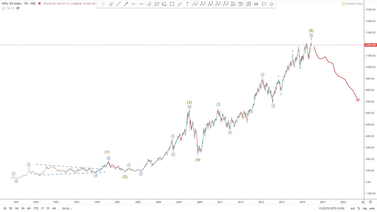Select the text annotation tool

point(187,4)
